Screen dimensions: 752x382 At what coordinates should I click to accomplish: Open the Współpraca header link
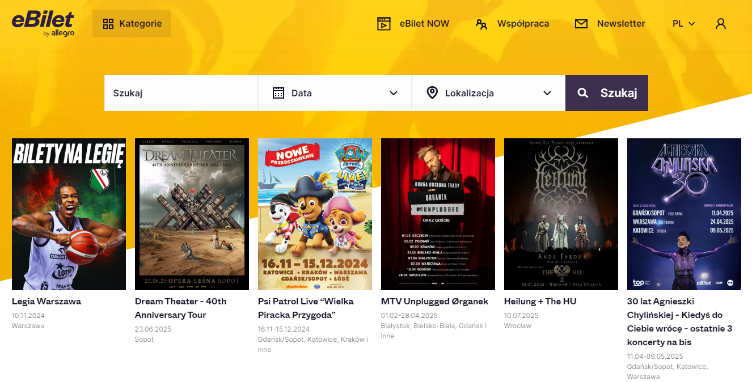click(512, 24)
